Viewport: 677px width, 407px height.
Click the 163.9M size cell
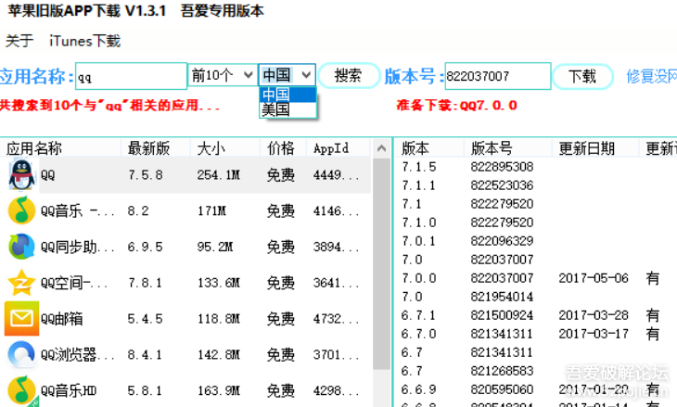(219, 390)
